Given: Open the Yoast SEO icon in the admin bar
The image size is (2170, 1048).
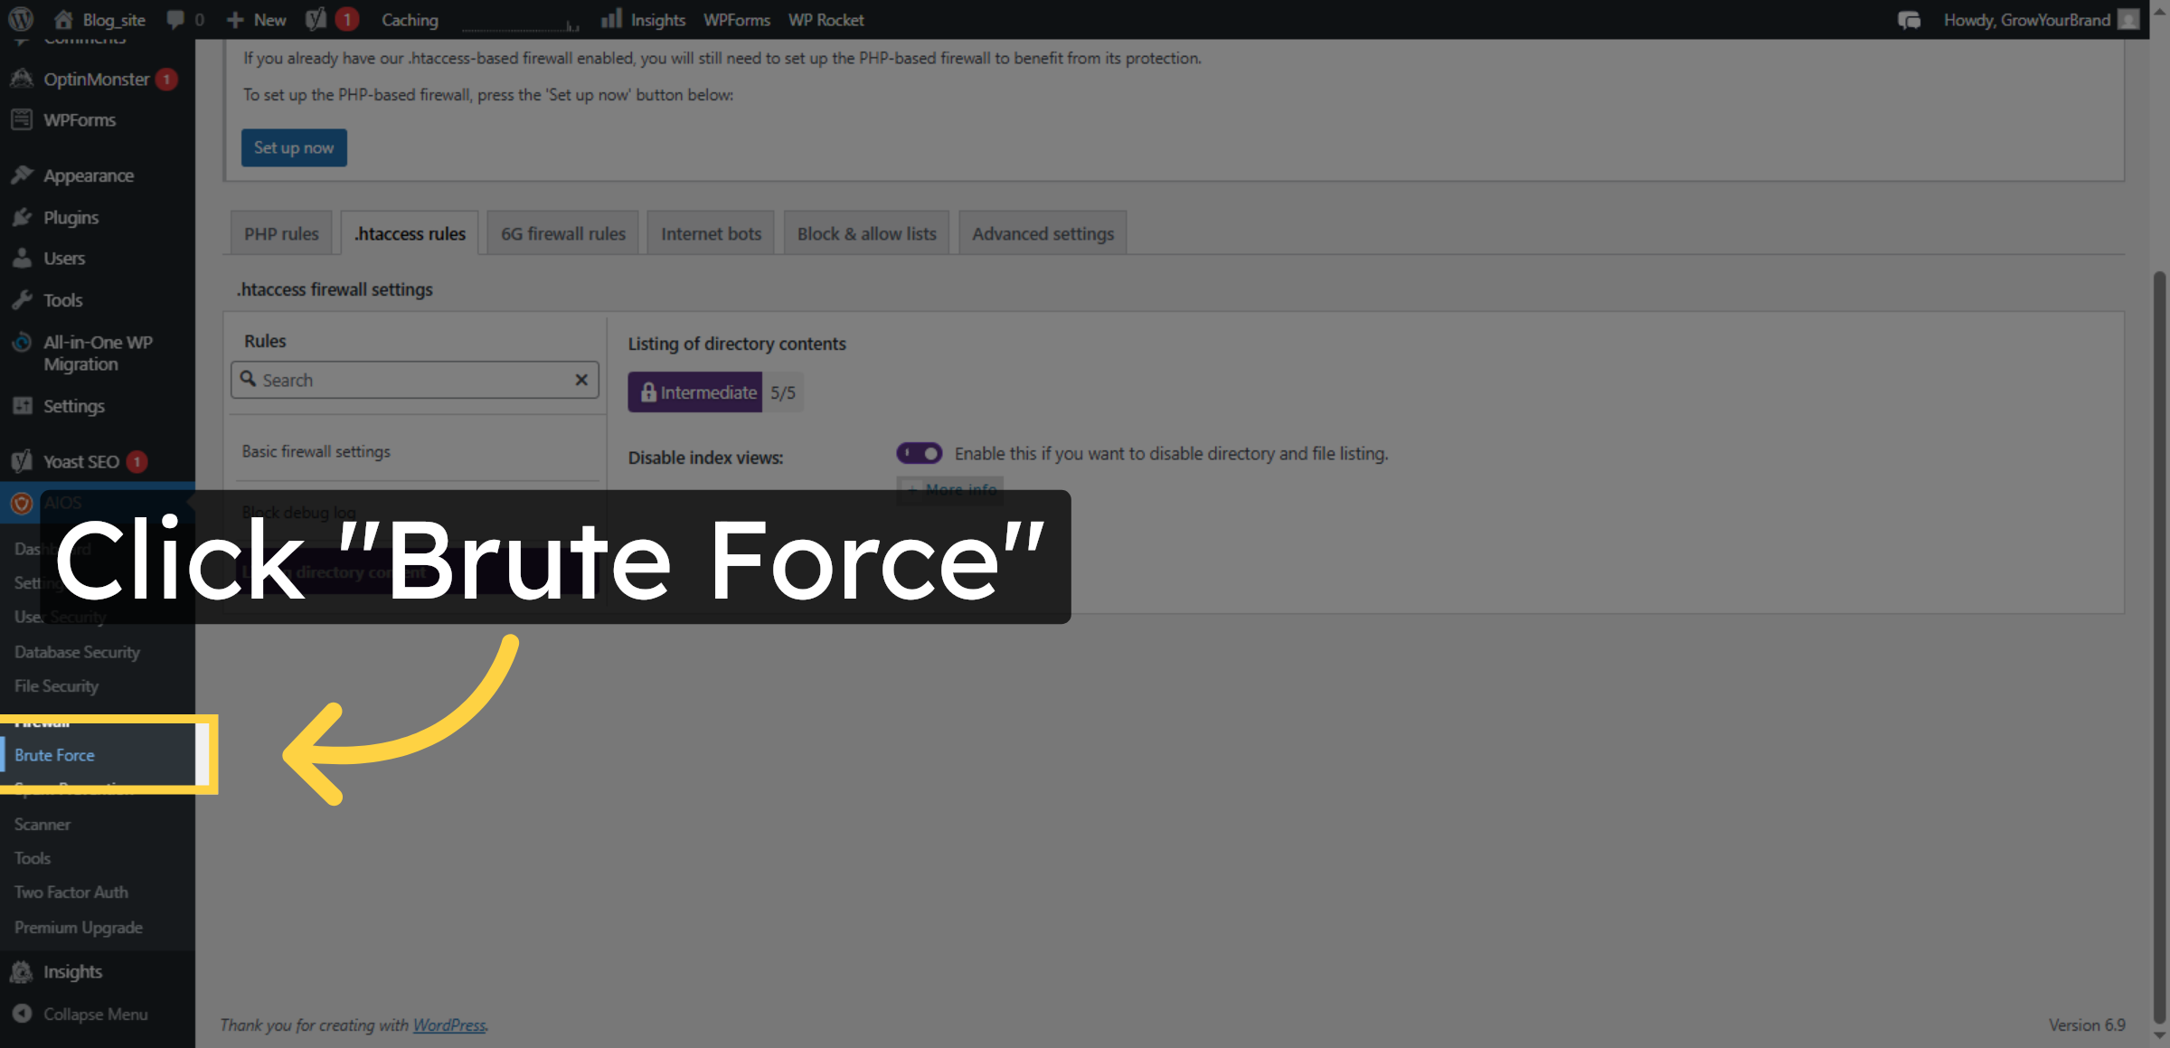Looking at the screenshot, I should click(314, 19).
